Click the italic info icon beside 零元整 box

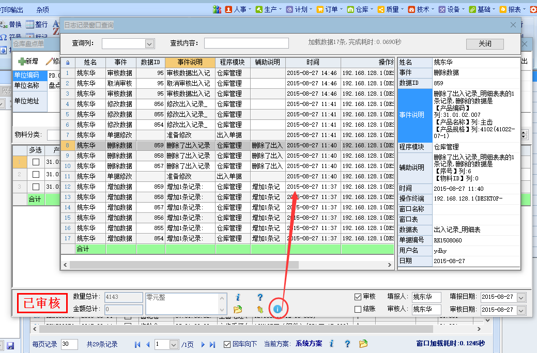(x=238, y=297)
